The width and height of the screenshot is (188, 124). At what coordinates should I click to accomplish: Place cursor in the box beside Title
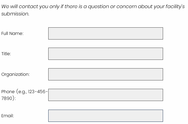pos(106,54)
